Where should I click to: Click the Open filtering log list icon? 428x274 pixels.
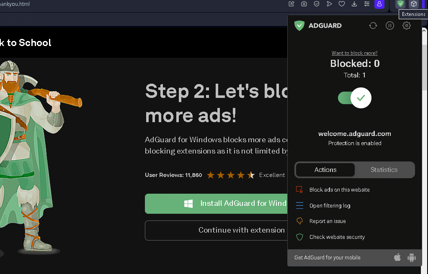(299, 205)
